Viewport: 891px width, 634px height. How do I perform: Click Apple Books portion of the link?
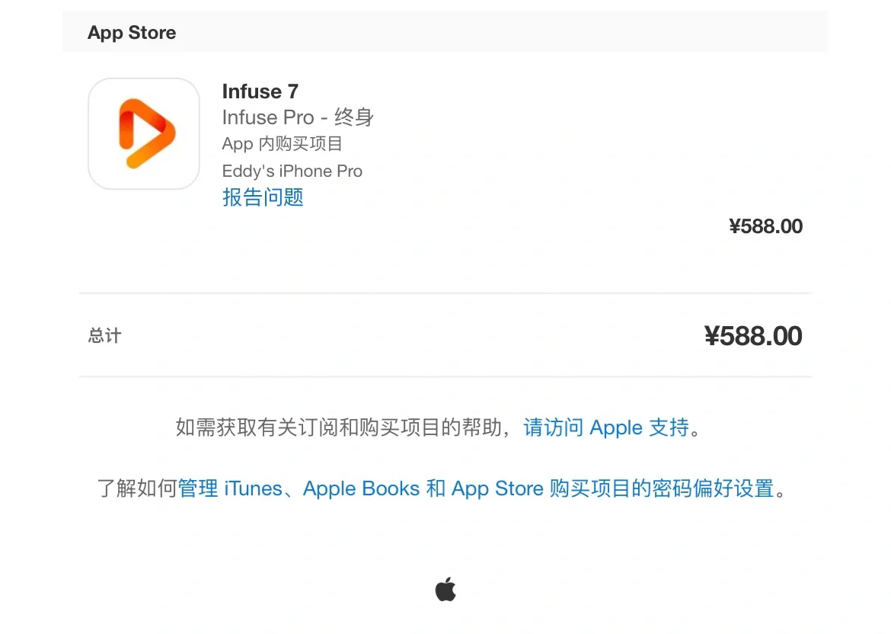pos(362,488)
